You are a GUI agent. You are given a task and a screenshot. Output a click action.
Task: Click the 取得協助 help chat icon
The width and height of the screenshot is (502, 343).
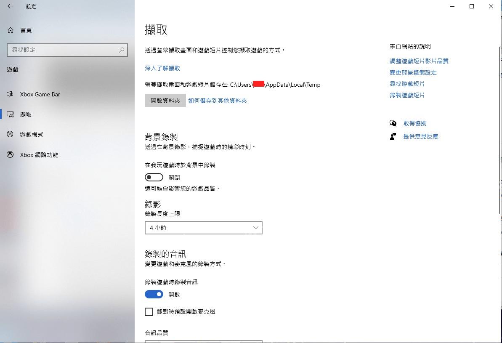click(x=393, y=123)
